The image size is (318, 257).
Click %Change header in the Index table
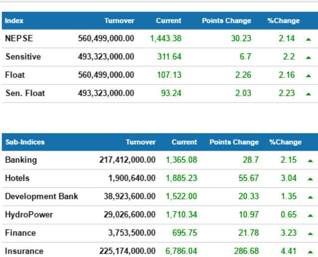tap(283, 21)
